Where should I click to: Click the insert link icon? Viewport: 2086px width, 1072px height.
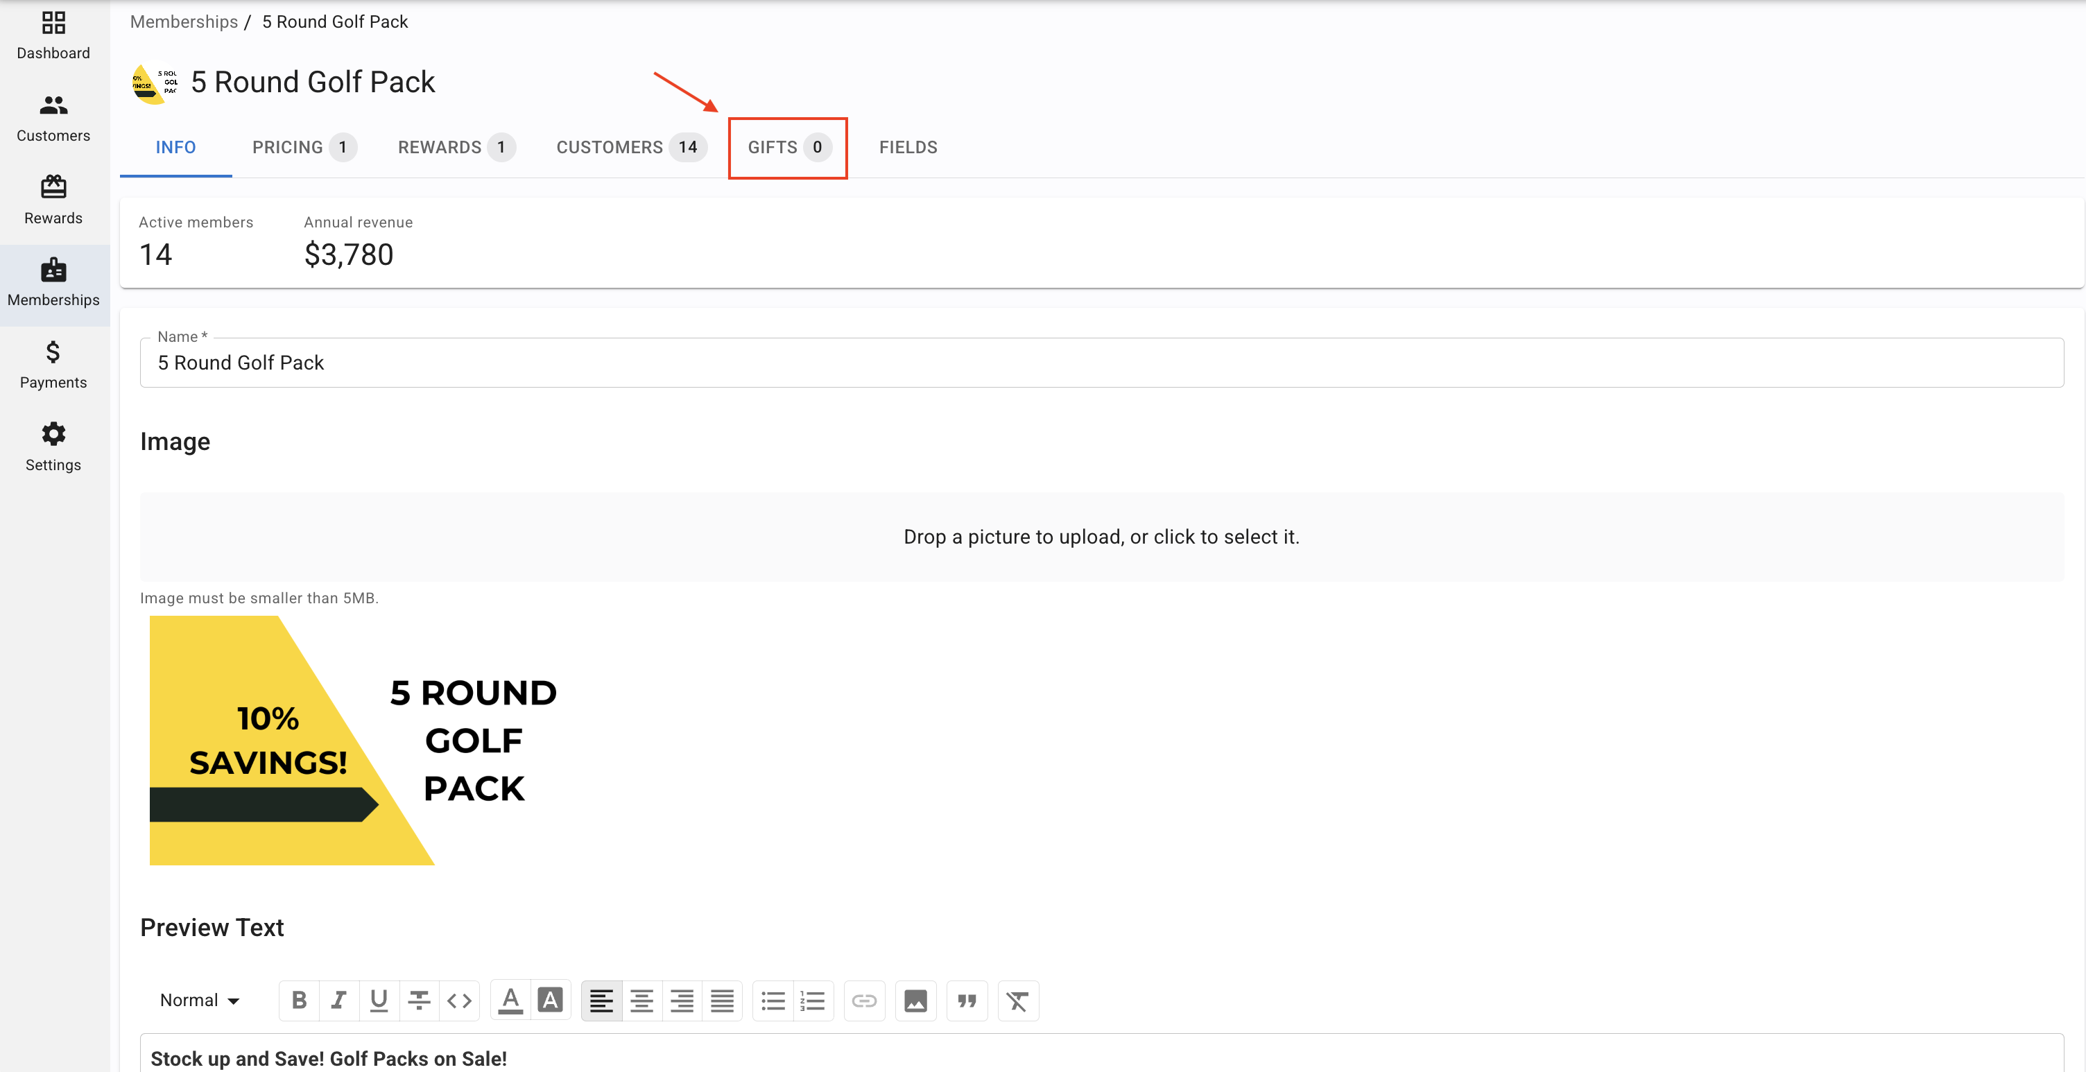click(x=864, y=1001)
